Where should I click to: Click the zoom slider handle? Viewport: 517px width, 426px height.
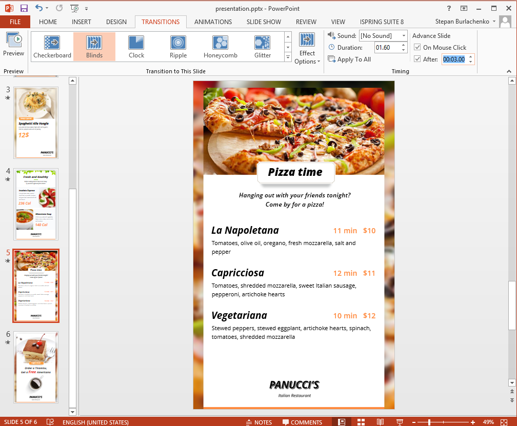[x=429, y=422]
